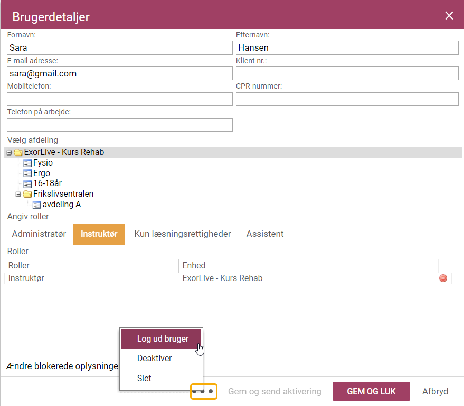Select the Assistent role tab

pos(265,234)
